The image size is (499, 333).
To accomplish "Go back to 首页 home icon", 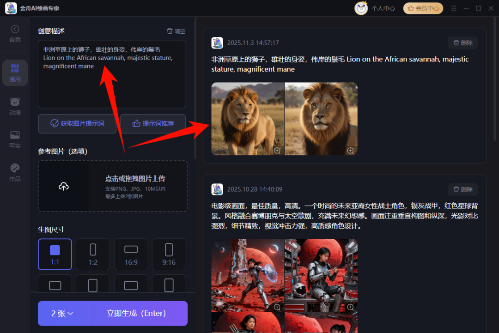I will (15, 29).
